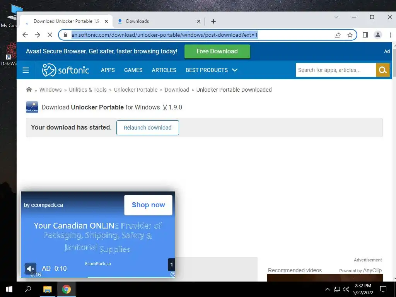Click the ad info question icon

pyautogui.click(x=172, y=274)
